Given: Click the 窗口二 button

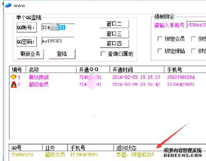Looking at the screenshot, I should tap(114, 24).
